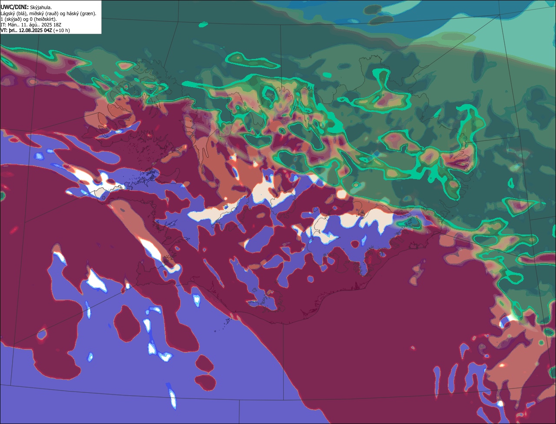Click the "IT: Mán.. 11. ágú.. 2025 18Z" line
Image resolution: width=556 pixels, height=424 pixels.
[31, 25]
